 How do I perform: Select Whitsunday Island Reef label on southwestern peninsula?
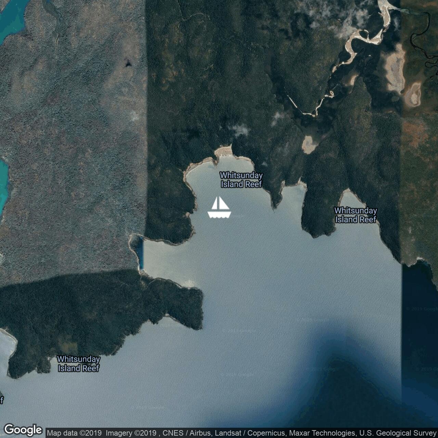coord(78,363)
